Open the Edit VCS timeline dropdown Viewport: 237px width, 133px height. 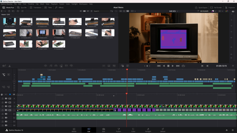pyautogui.click(x=173, y=11)
